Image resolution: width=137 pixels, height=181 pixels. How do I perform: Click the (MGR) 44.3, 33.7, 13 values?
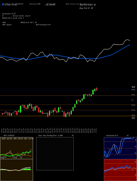tap(28, 22)
